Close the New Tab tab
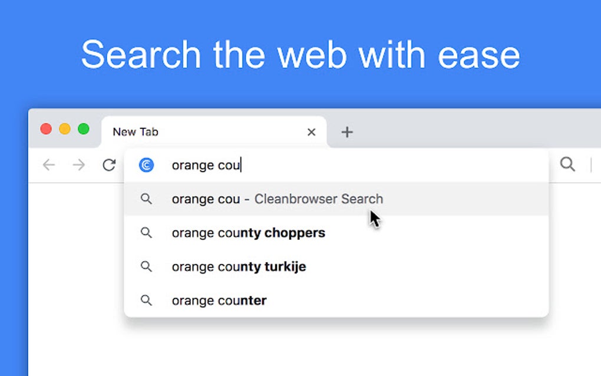The height and width of the screenshot is (376, 601). [311, 131]
